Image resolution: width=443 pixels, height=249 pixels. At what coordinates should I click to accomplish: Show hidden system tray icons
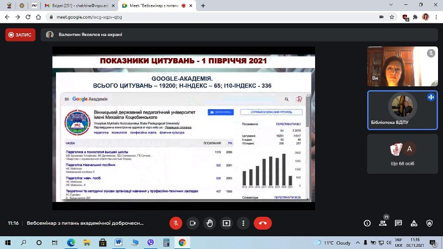358,242
